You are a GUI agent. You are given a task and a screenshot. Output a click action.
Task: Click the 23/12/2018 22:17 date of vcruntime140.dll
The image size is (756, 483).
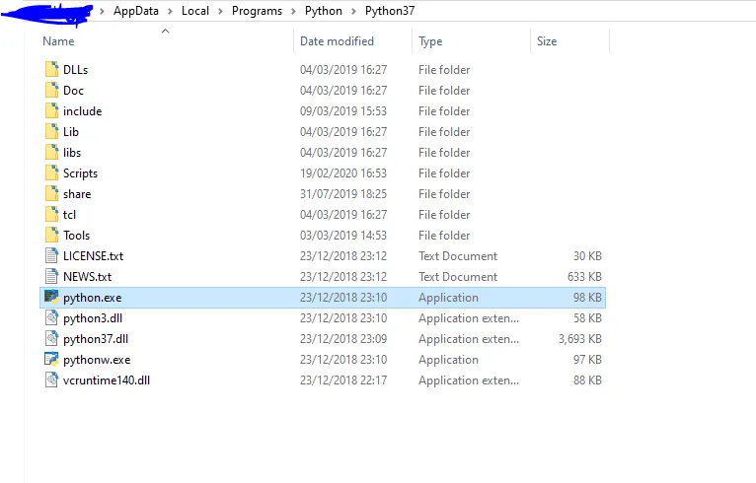pos(343,380)
